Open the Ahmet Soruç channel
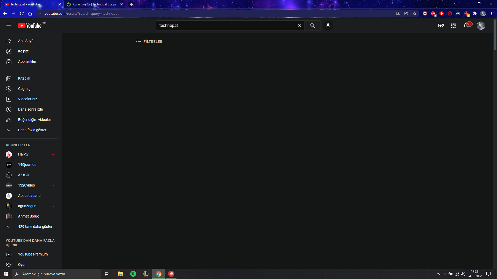Viewport: 497px width, 279px height. (x=29, y=216)
